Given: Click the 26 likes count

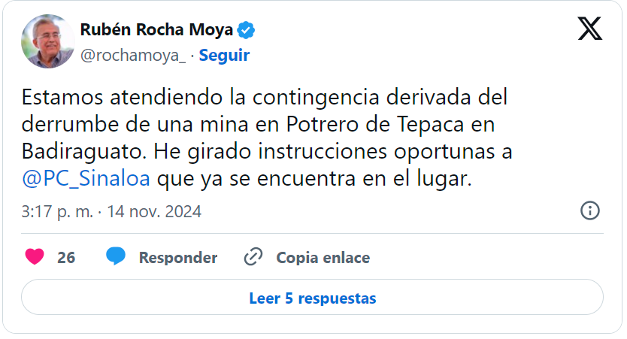Looking at the screenshot, I should [x=66, y=258].
